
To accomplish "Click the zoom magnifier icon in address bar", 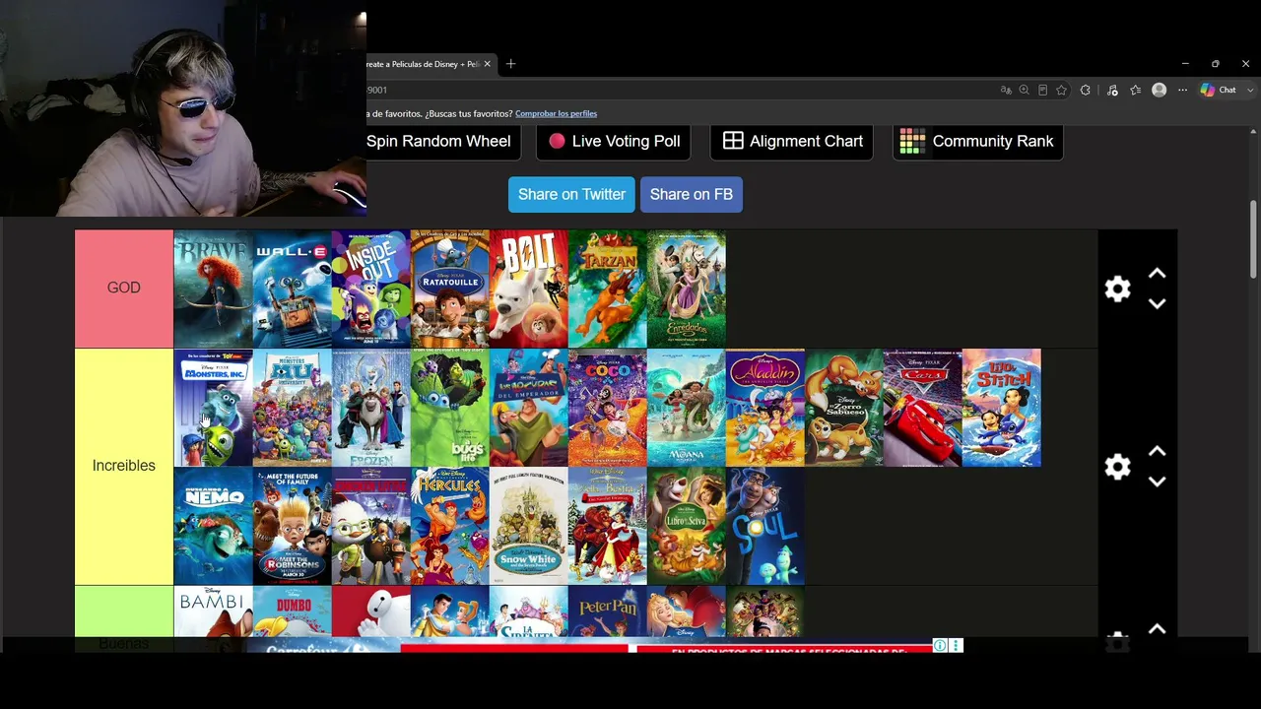I will click(1025, 90).
